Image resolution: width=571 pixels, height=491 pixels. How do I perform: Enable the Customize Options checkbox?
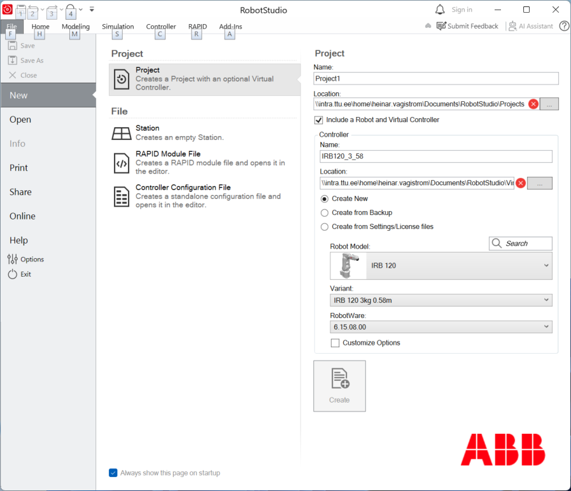point(335,343)
